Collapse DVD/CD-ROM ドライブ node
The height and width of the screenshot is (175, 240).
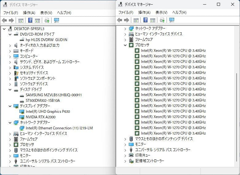(x=10, y=34)
